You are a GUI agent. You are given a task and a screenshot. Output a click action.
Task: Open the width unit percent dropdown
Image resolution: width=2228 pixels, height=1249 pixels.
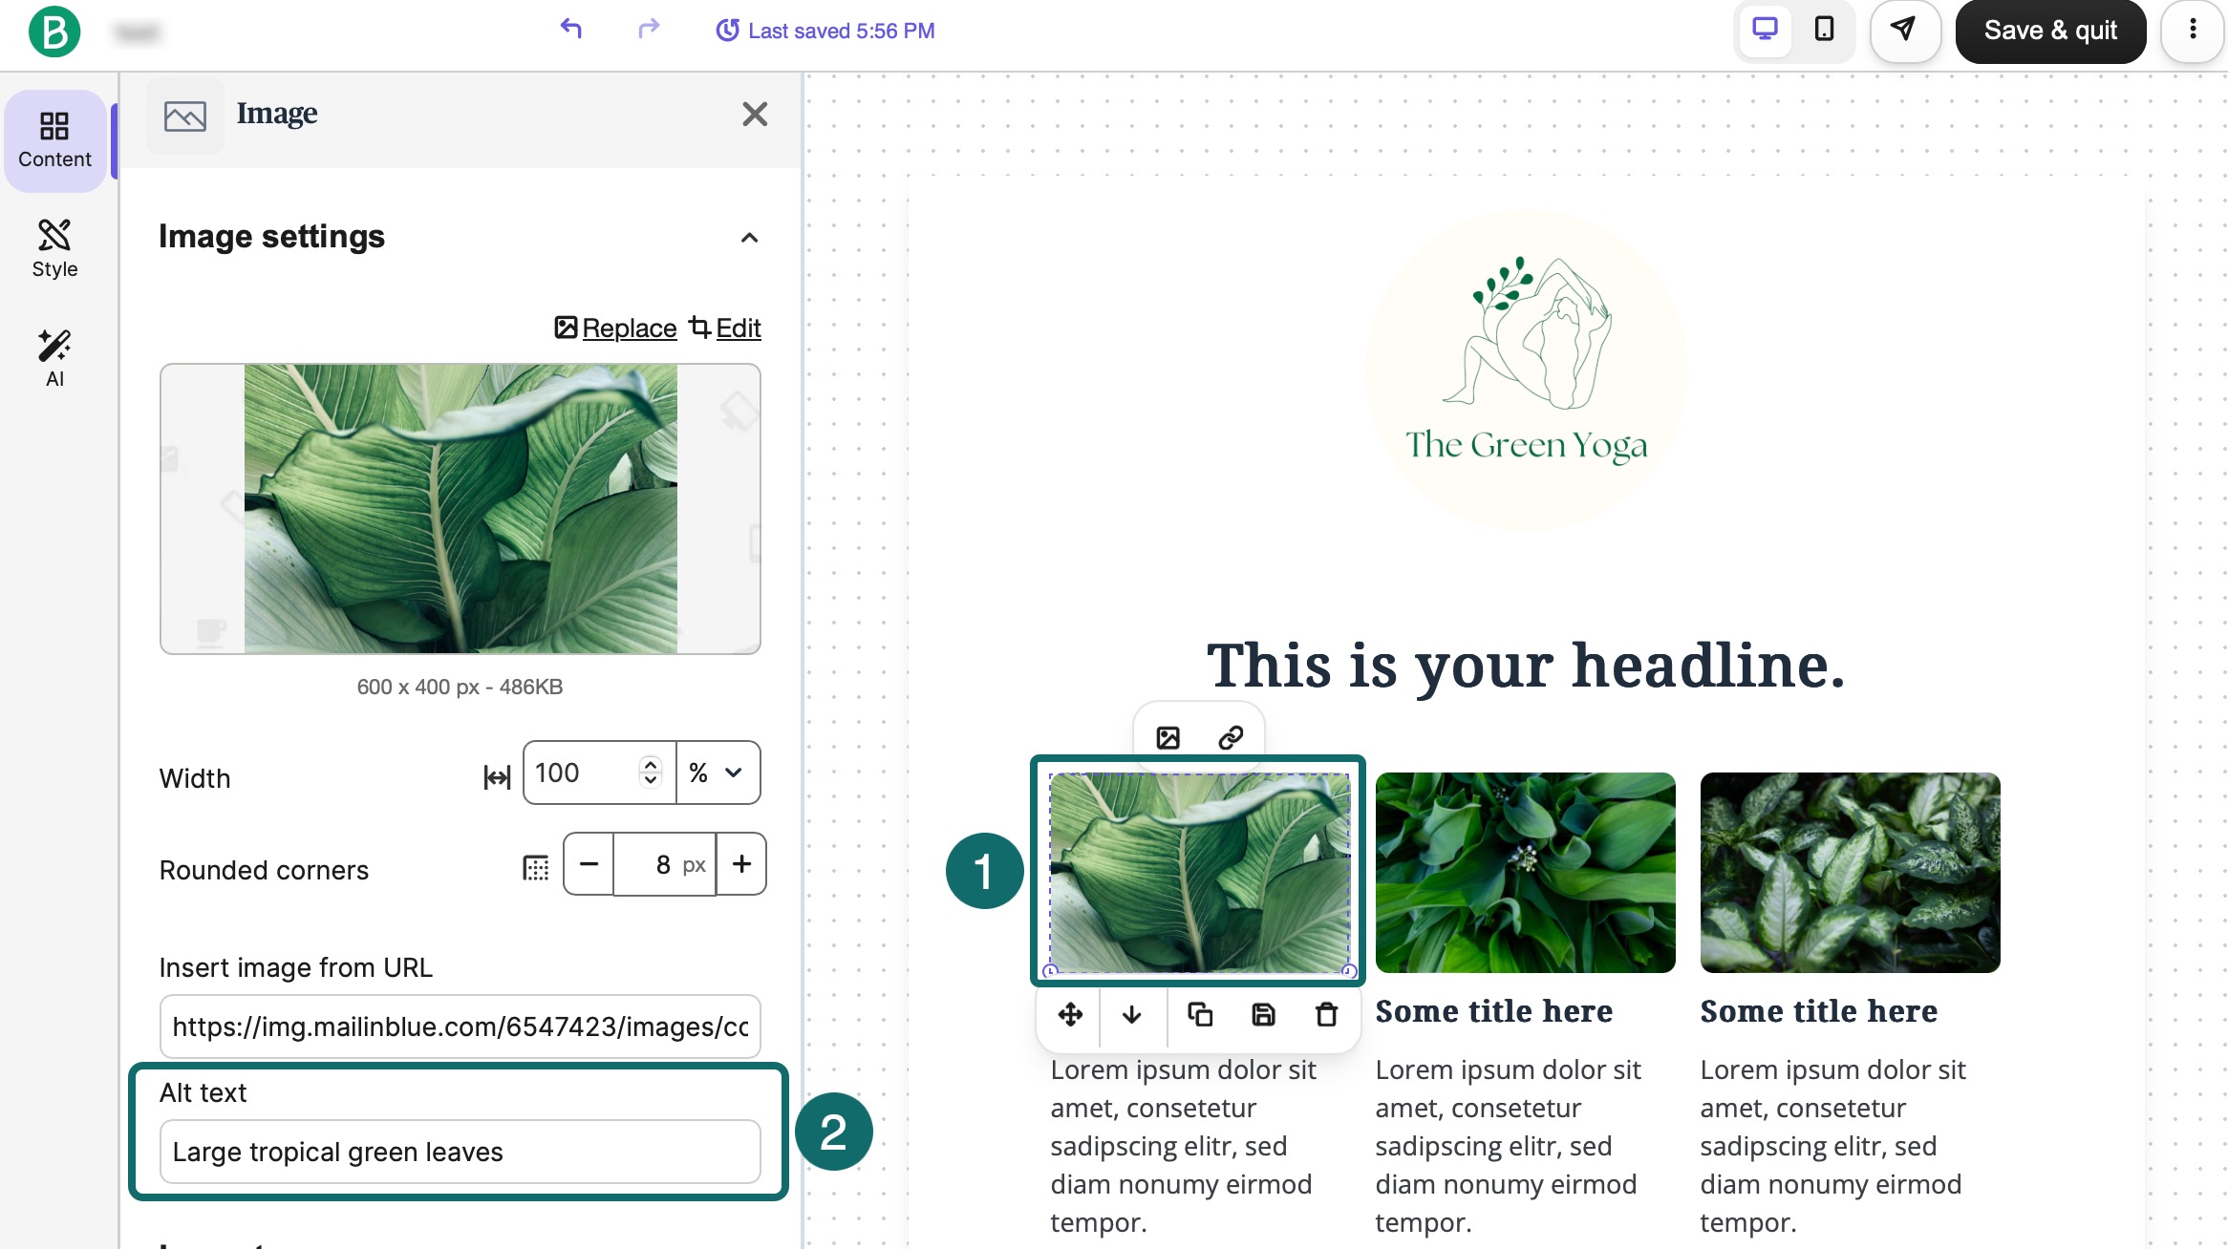pos(718,773)
